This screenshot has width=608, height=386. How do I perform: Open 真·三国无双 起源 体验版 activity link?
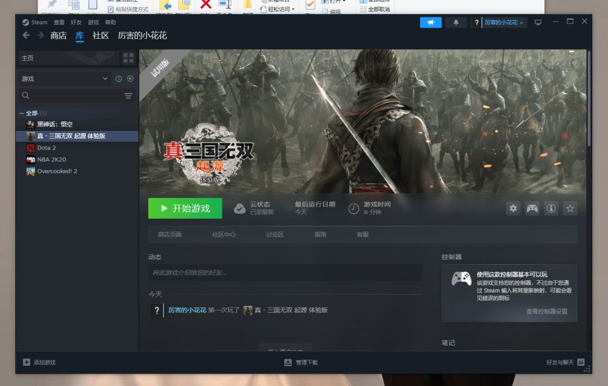291,310
